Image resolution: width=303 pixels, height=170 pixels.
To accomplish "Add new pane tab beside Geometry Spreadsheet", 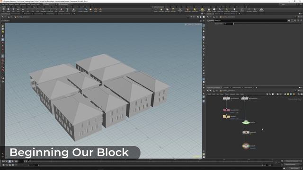I will [x=74, y=14].
